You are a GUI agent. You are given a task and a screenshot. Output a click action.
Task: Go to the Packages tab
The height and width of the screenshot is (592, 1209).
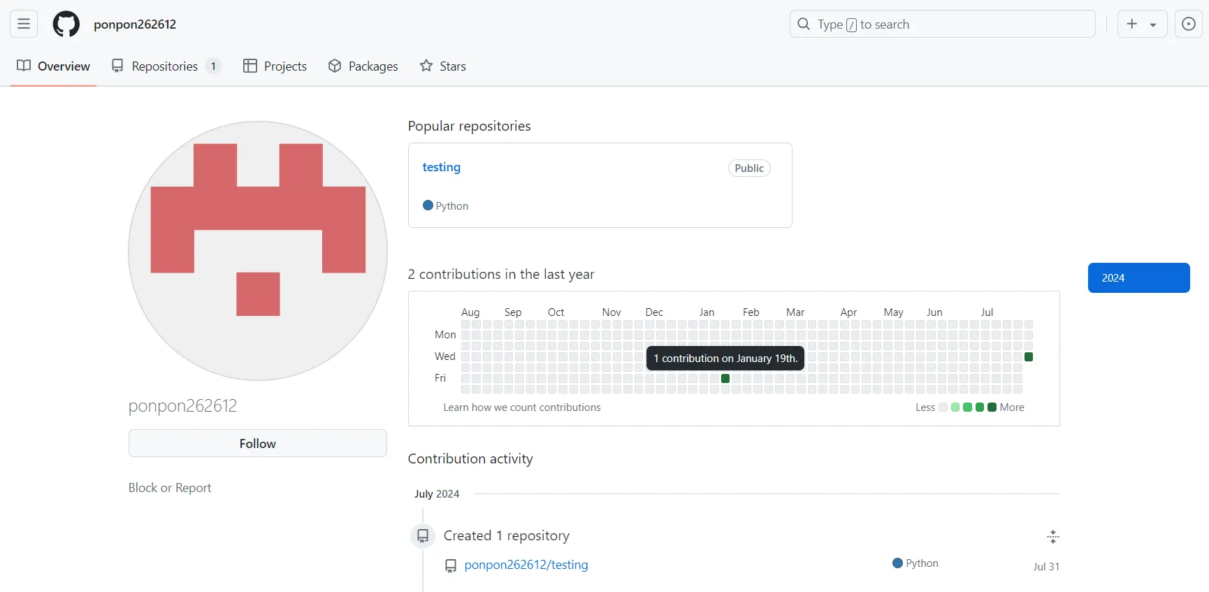pyautogui.click(x=363, y=66)
